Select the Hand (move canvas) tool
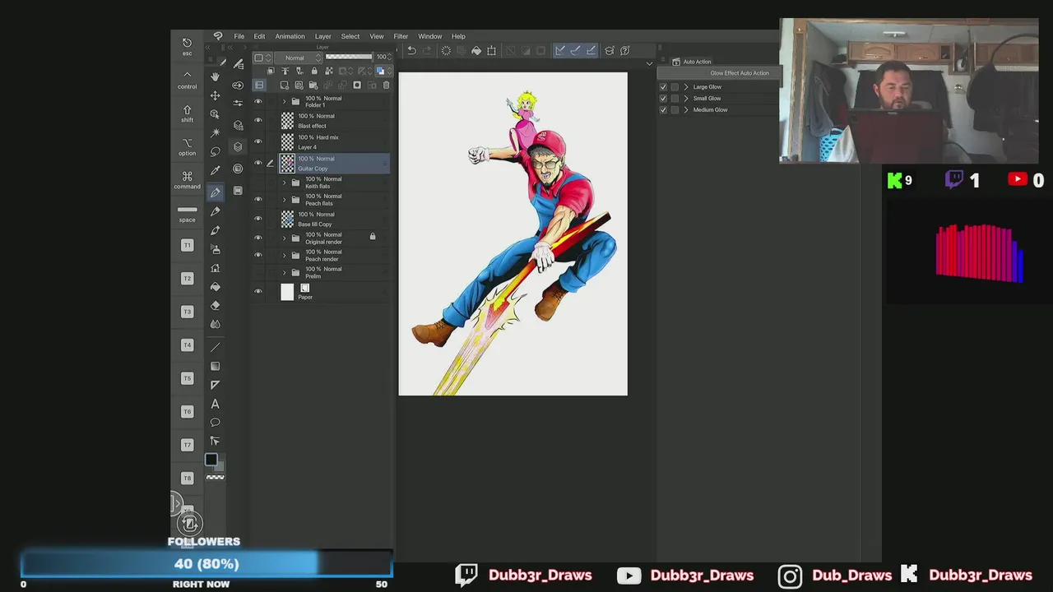 pyautogui.click(x=215, y=76)
